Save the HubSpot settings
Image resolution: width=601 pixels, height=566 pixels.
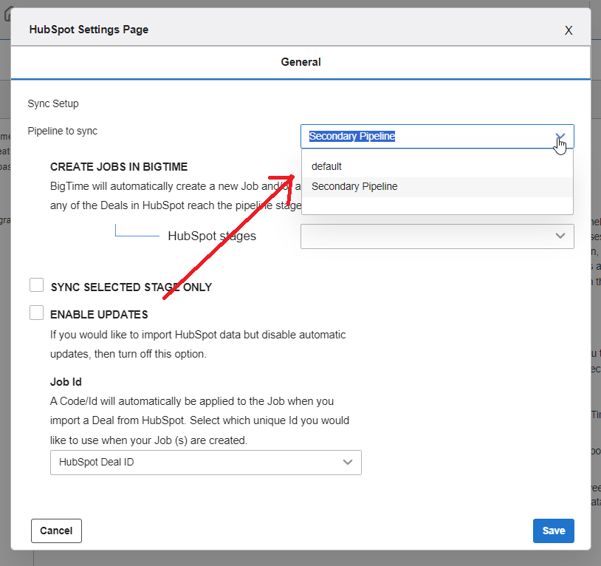[554, 531]
